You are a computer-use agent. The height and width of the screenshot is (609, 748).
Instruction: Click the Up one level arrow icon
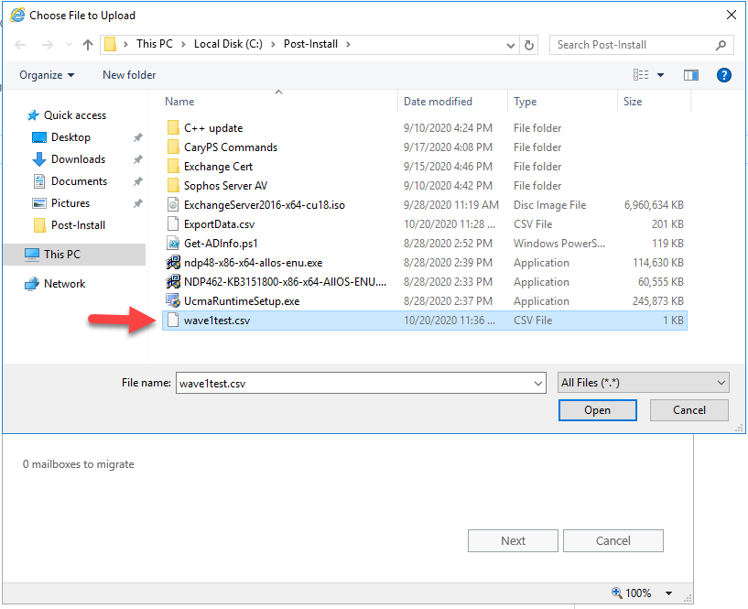[x=86, y=44]
